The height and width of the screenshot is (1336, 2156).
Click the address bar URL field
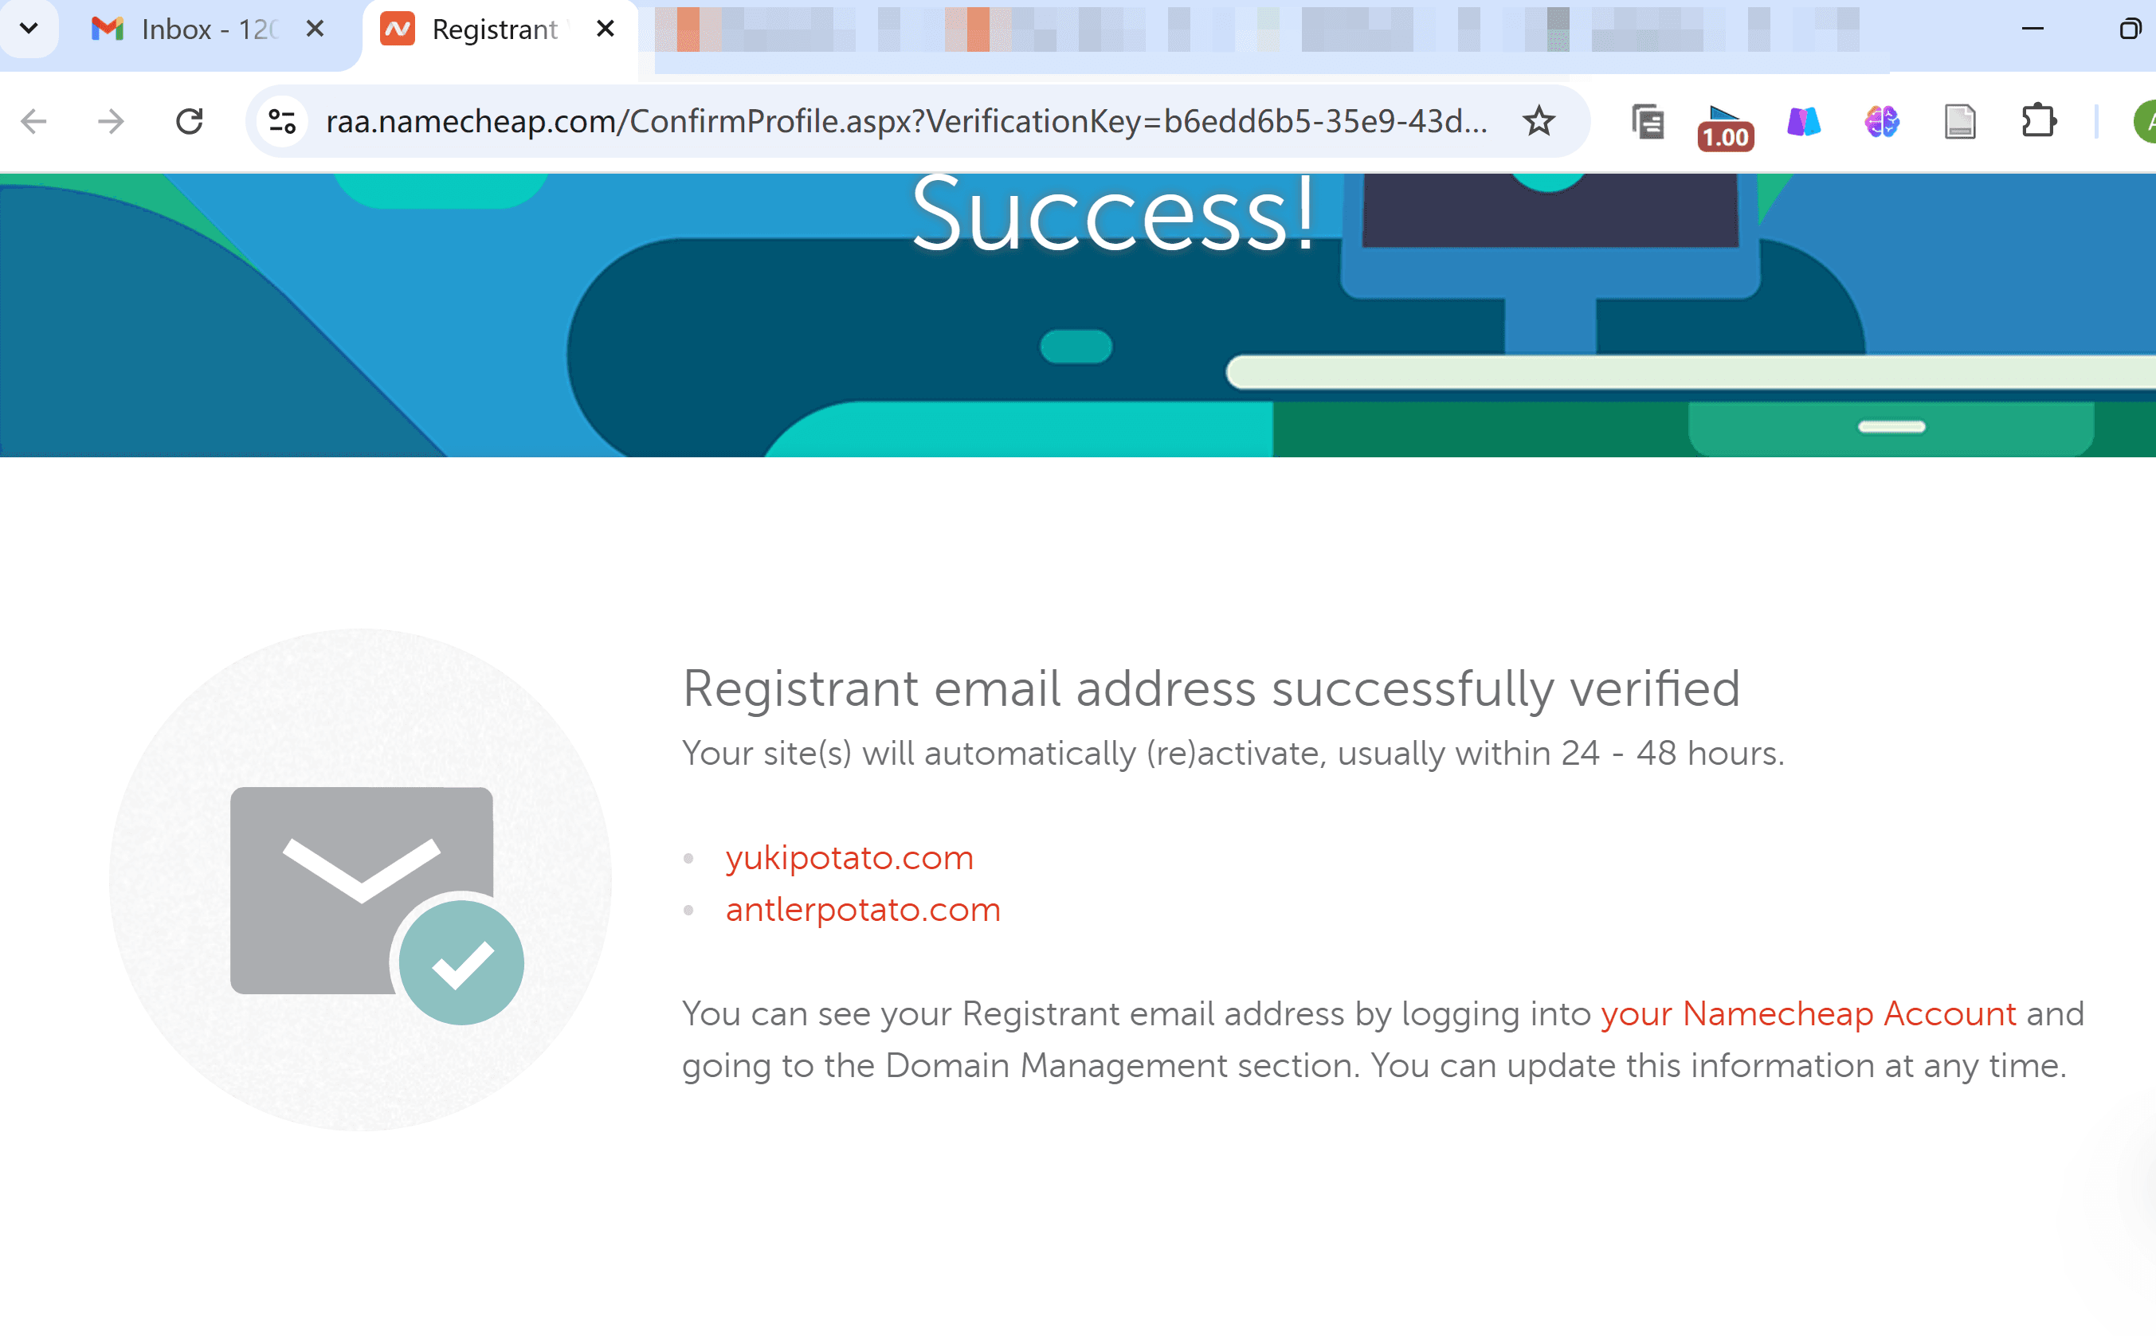(x=906, y=121)
